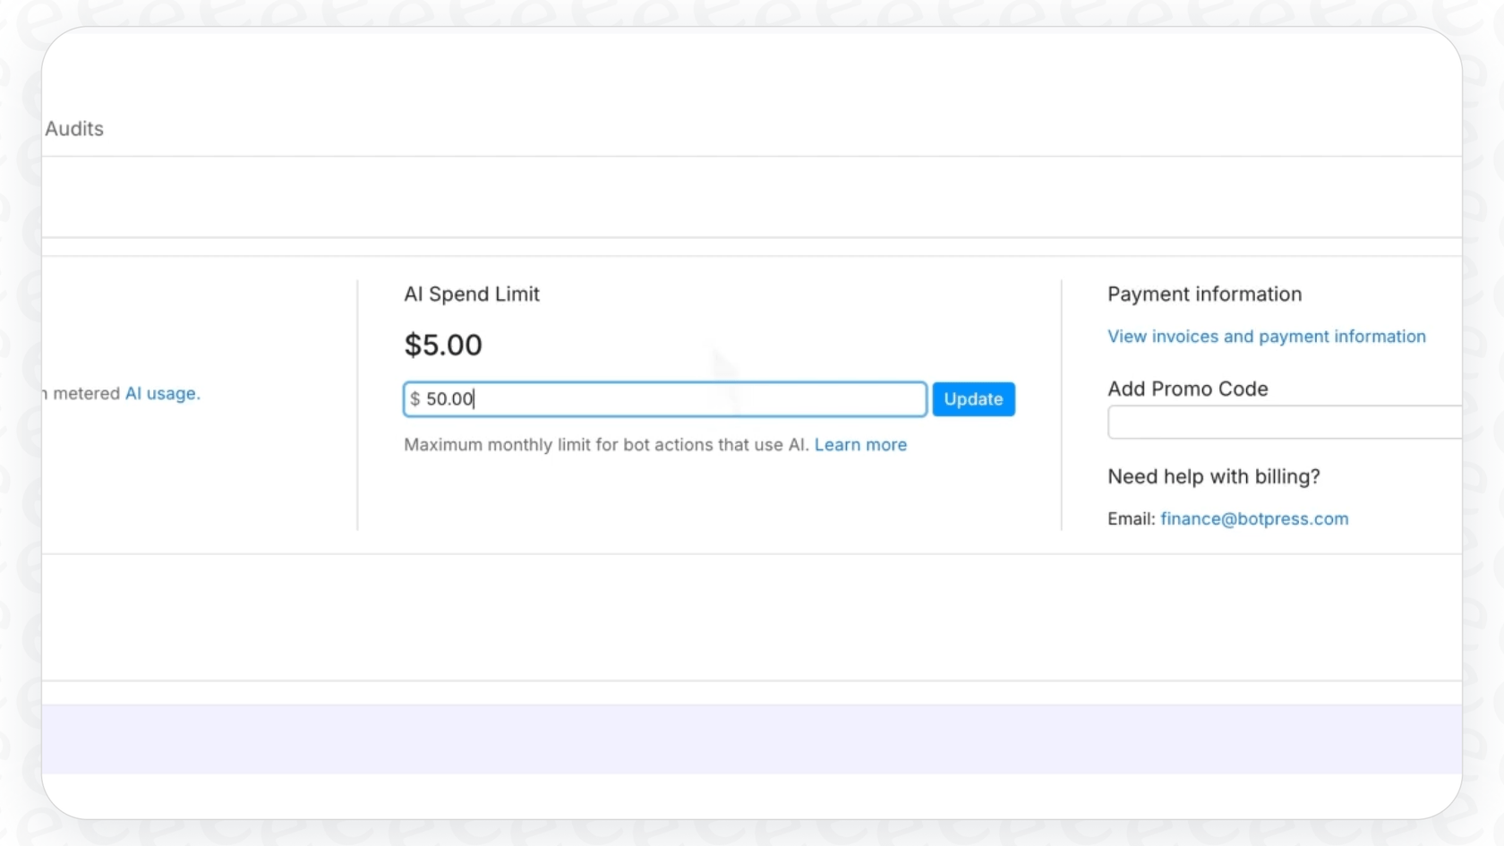The width and height of the screenshot is (1504, 846).
Task: Click the purple notification banner near the bottom
Action: tap(752, 739)
